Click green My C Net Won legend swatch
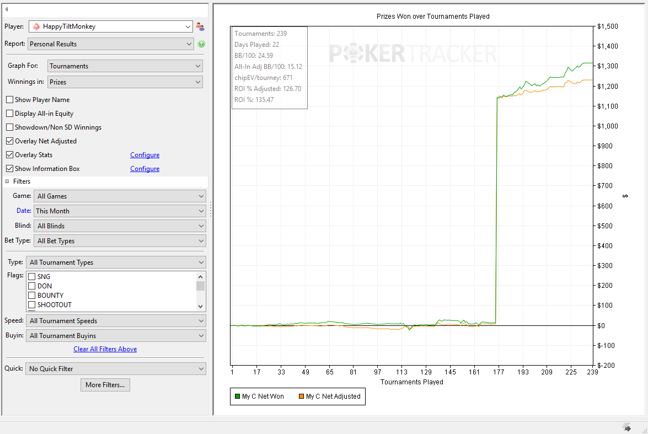 point(237,397)
